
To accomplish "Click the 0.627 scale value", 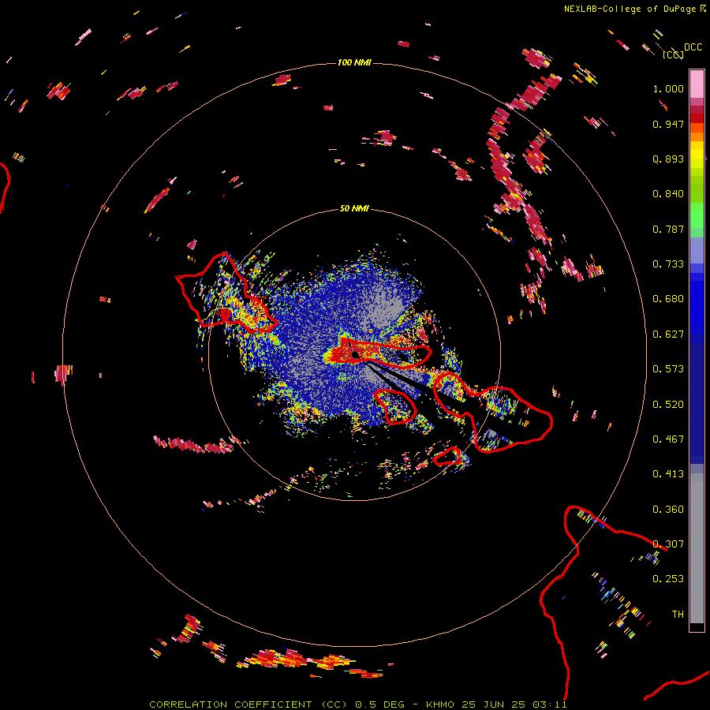I will pyautogui.click(x=668, y=334).
